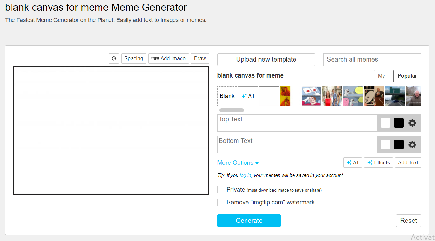Click the Generate button
This screenshot has width=435, height=241.
click(249, 221)
